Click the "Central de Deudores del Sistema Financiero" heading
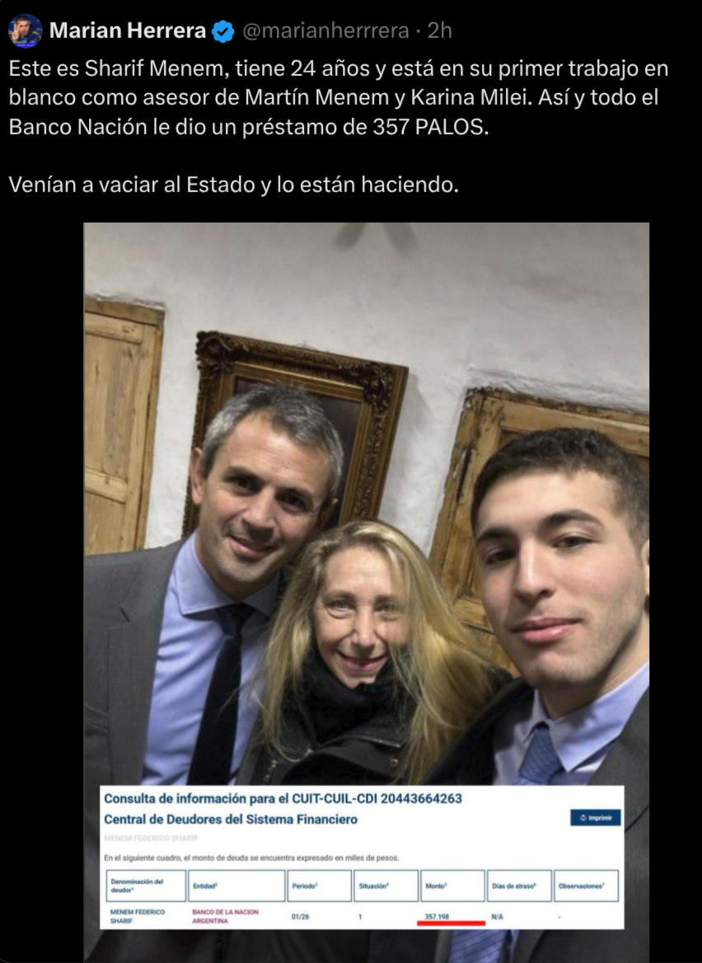This screenshot has height=963, width=702. [x=230, y=820]
